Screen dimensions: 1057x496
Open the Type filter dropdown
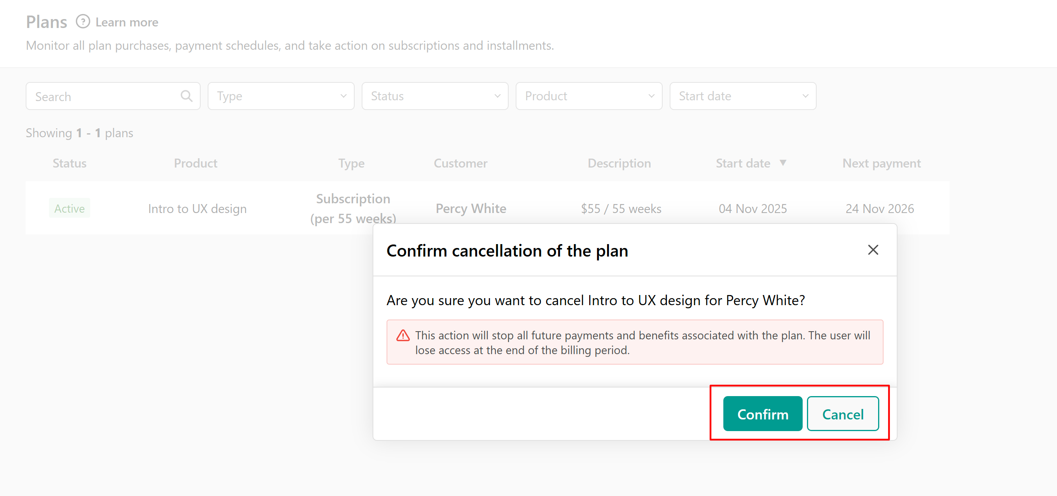(281, 96)
